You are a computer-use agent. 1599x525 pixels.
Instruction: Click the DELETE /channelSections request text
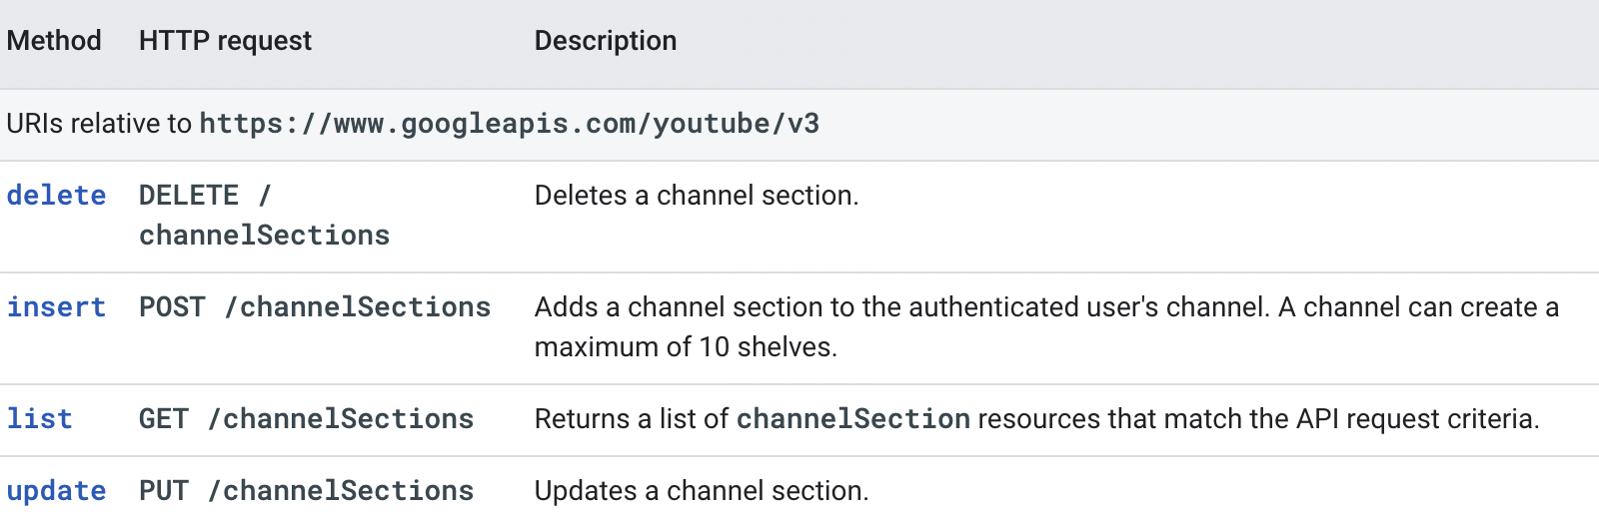264,216
